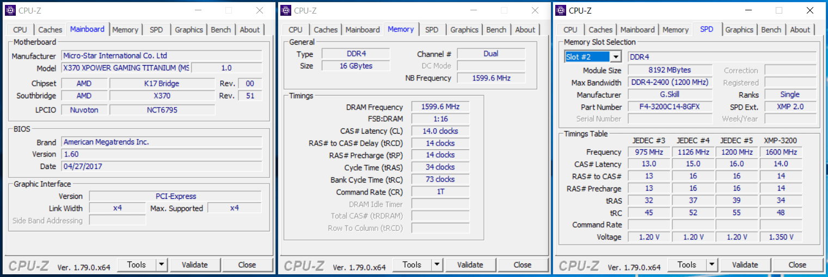This screenshot has height=277, width=828.
Task: Click the 1.350 V voltage cell
Action: tap(781, 237)
